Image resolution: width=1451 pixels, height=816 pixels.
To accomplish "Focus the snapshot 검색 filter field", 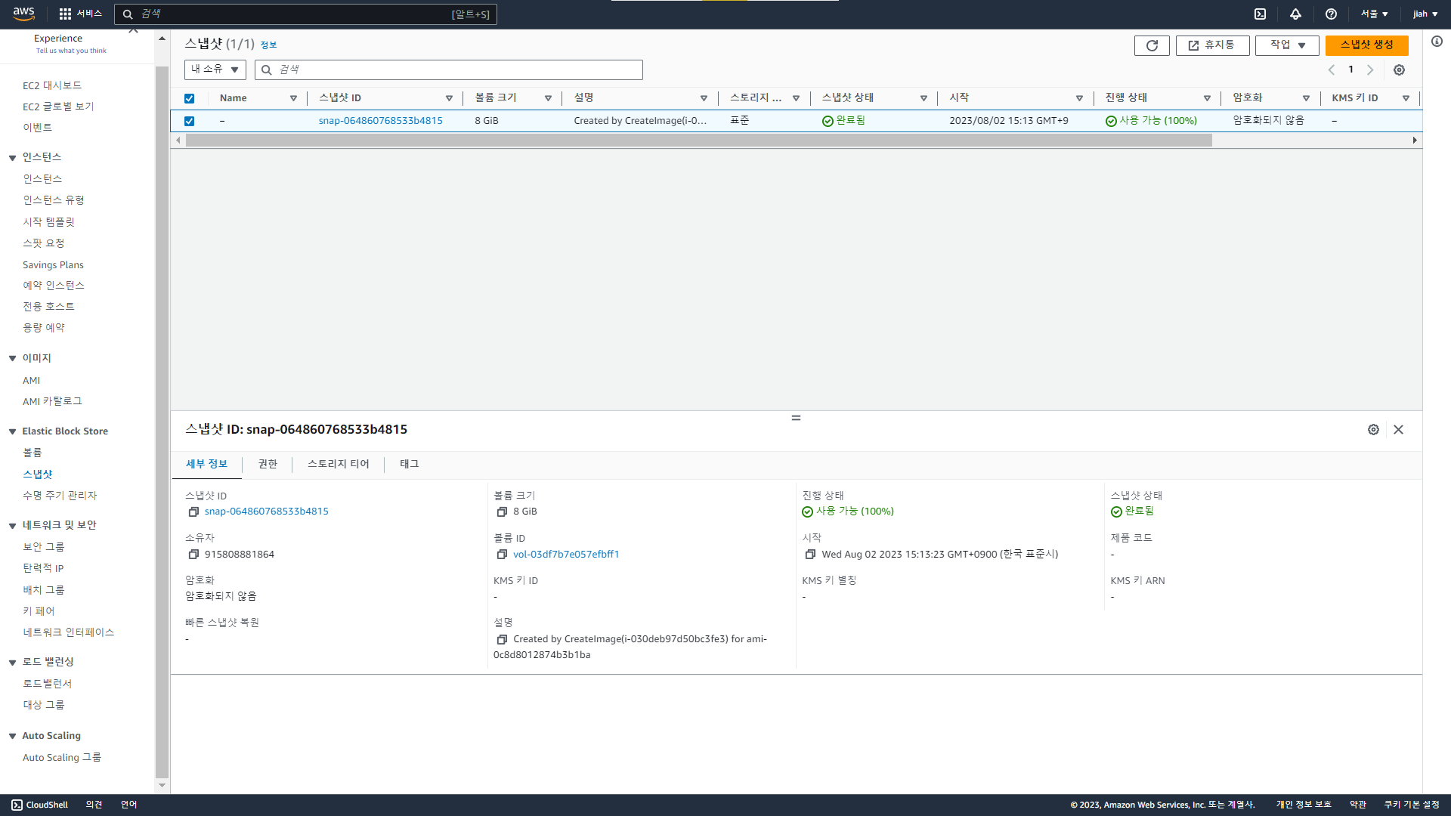I will click(449, 70).
